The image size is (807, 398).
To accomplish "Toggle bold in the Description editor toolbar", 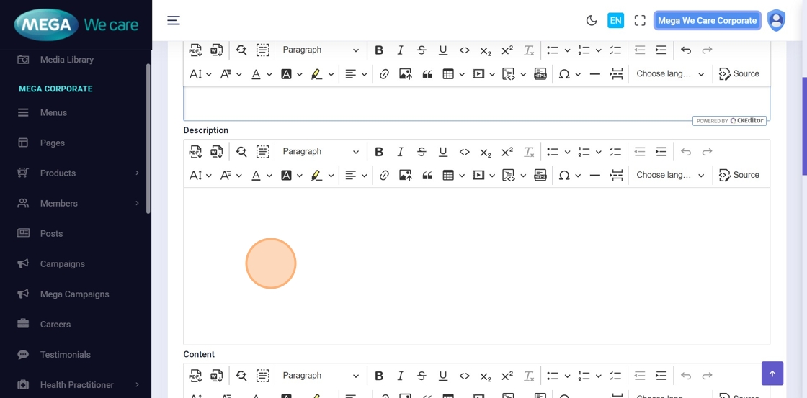I will click(379, 152).
